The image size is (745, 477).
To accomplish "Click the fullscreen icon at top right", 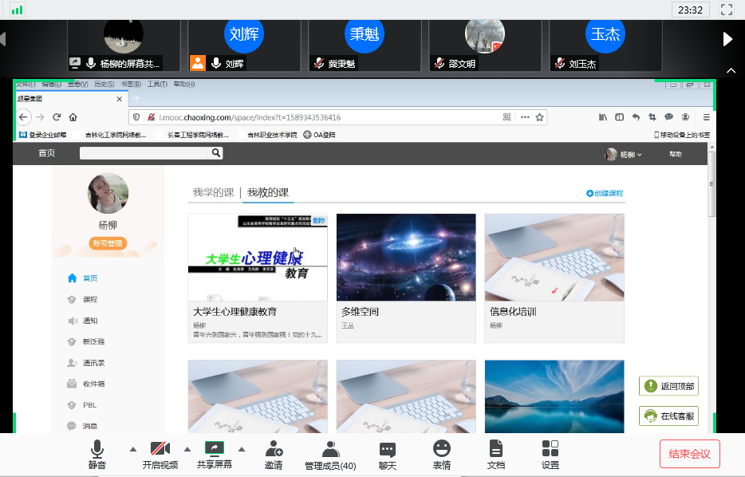I will pyautogui.click(x=726, y=10).
